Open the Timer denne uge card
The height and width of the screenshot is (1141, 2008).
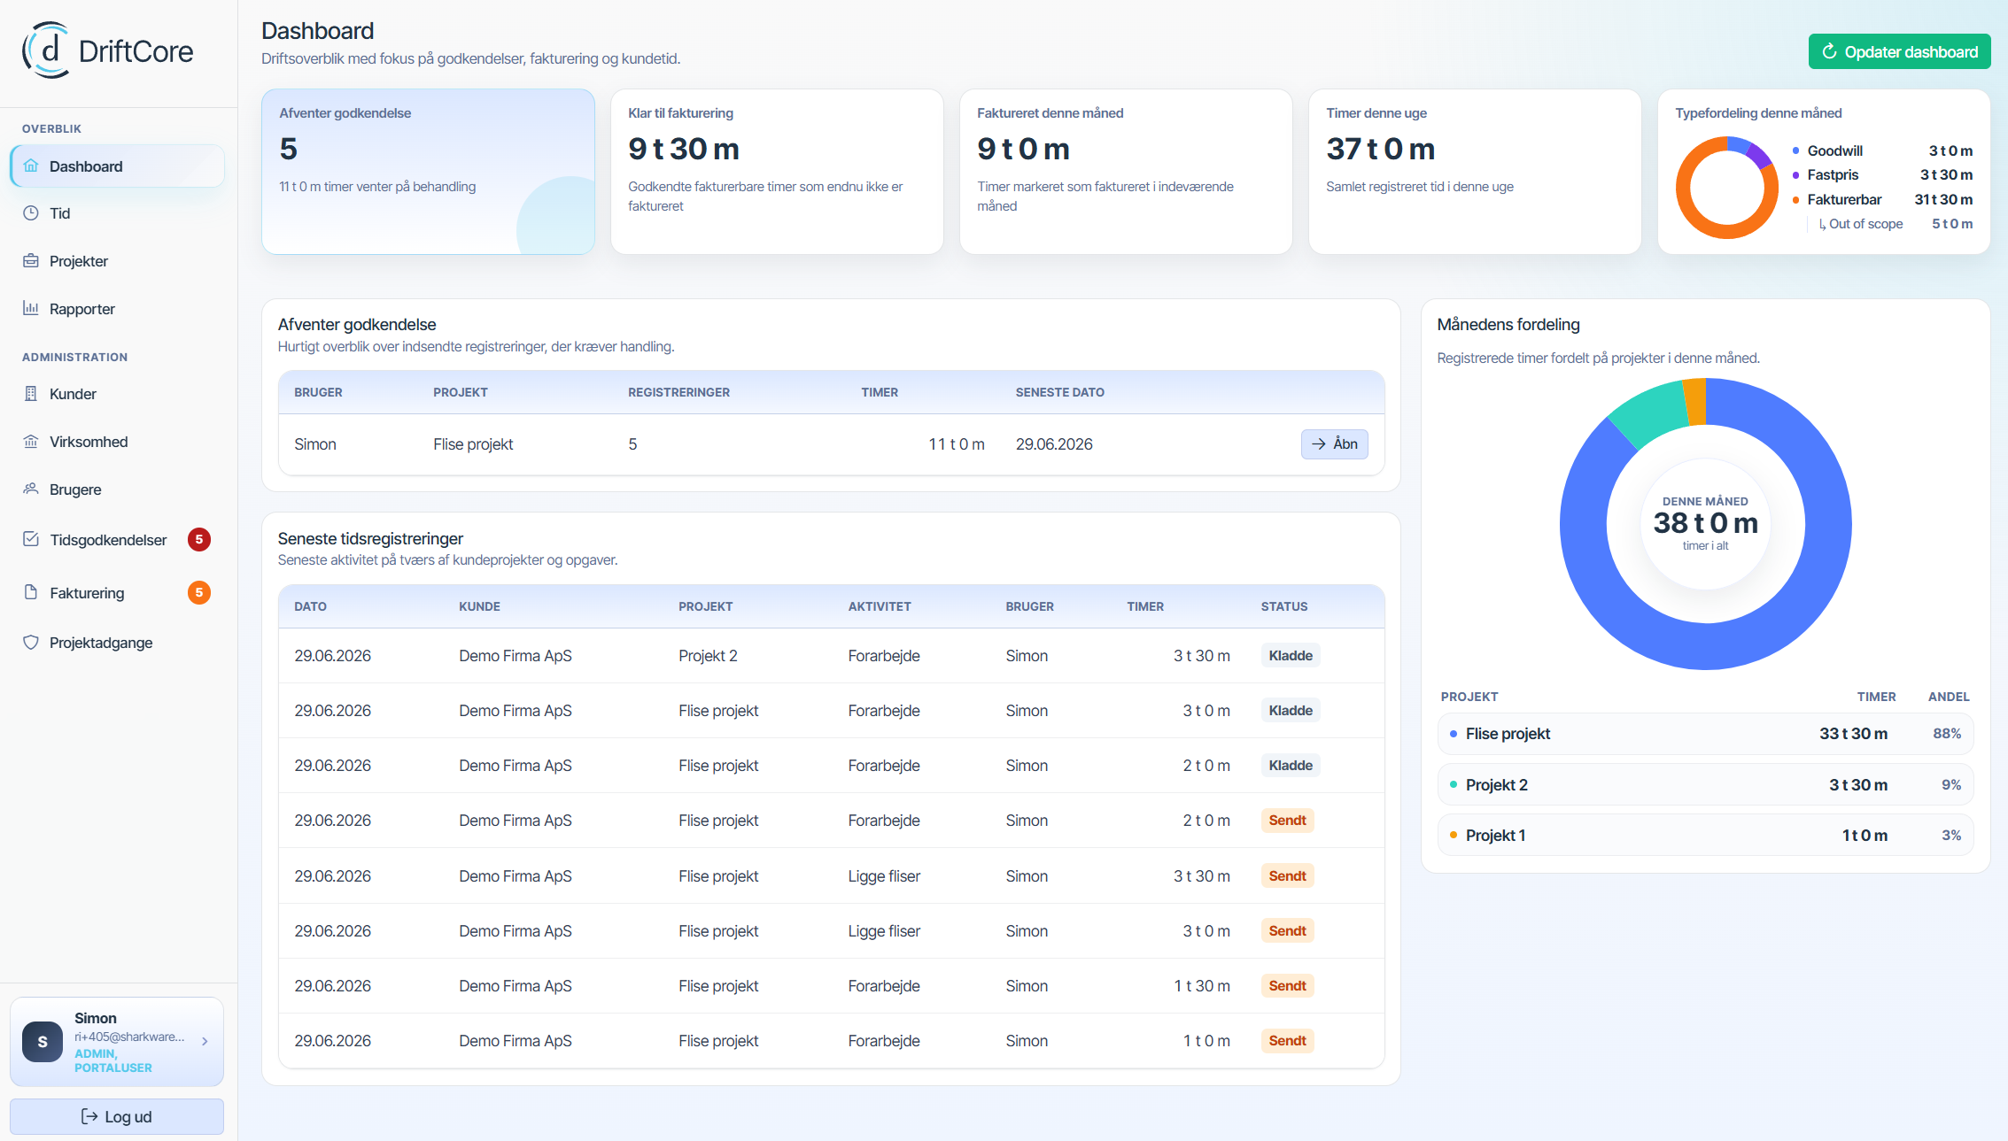point(1475,172)
